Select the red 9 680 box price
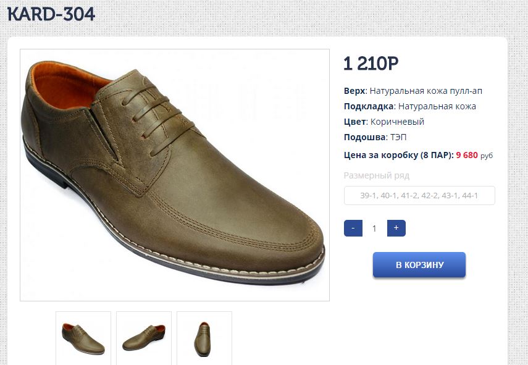The height and width of the screenshot is (365, 528). click(467, 155)
